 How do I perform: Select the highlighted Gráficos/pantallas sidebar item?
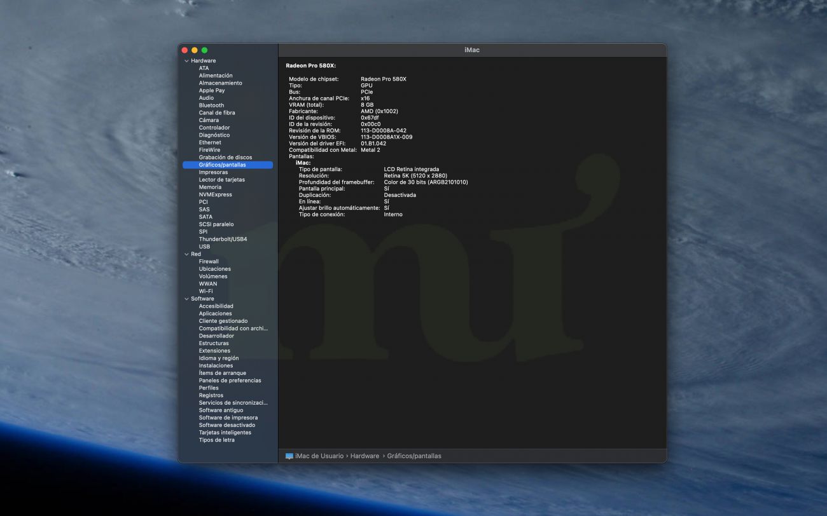[222, 165]
